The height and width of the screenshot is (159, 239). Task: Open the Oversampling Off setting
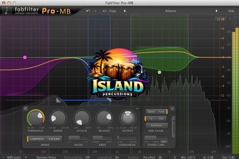point(87,157)
